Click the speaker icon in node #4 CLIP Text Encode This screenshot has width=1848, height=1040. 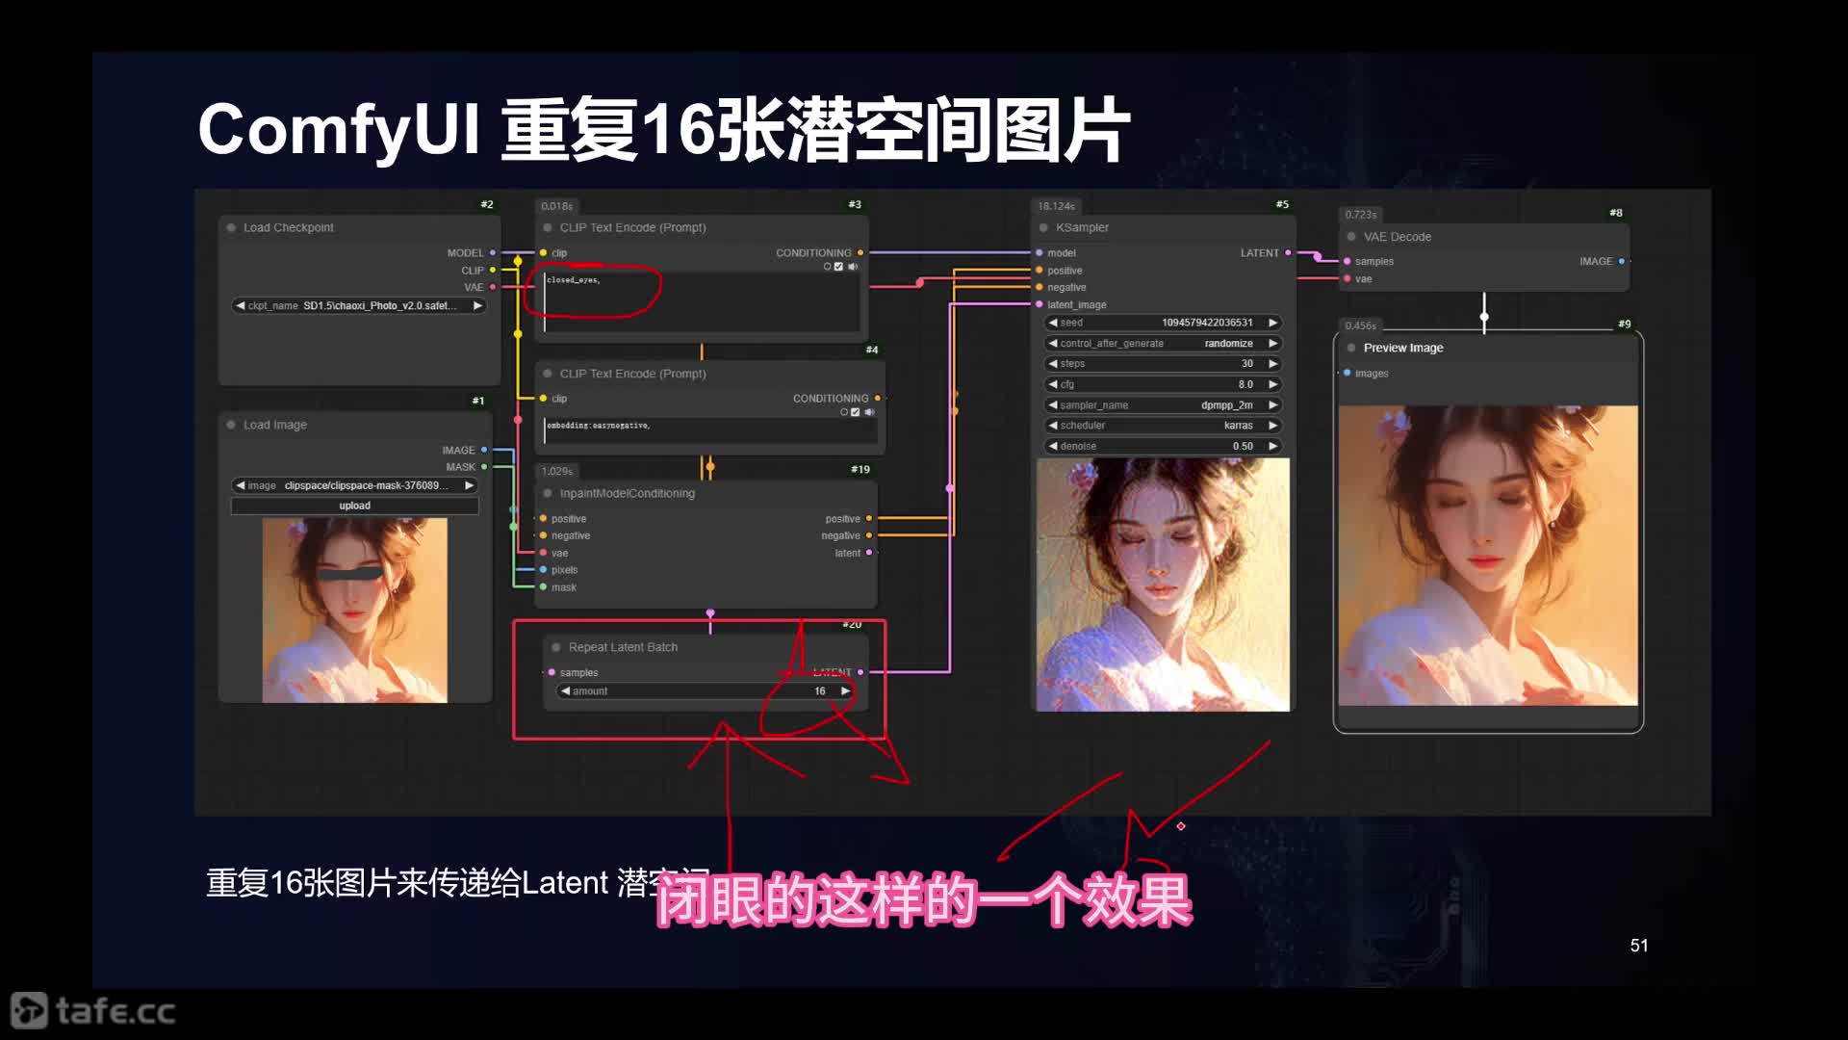click(x=870, y=412)
